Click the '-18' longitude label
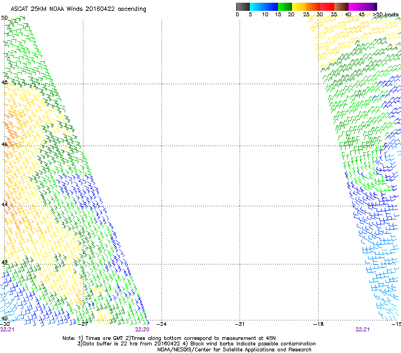Image resolution: width=401 pixels, height=353 pixels. pos(319,324)
